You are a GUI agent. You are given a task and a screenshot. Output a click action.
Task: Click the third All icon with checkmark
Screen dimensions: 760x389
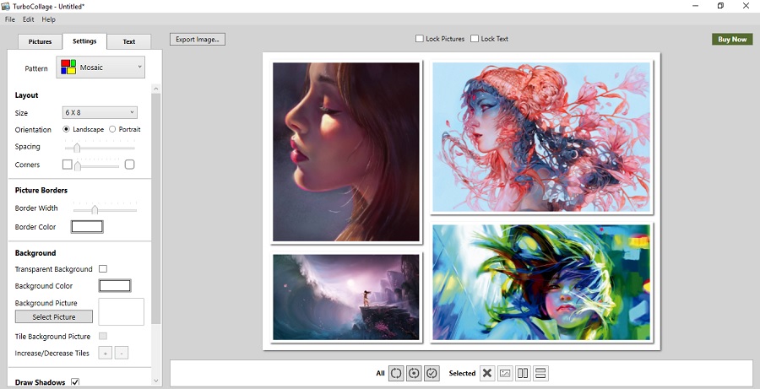point(432,373)
